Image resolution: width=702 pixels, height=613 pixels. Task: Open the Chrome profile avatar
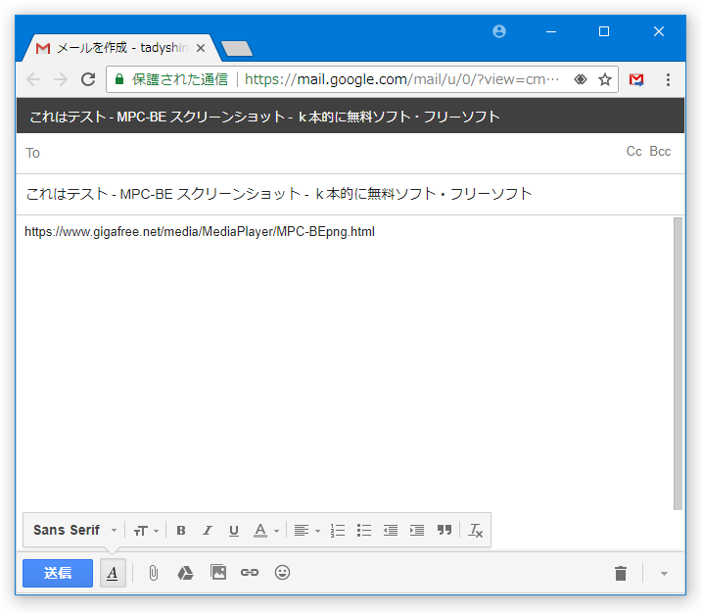pyautogui.click(x=499, y=31)
